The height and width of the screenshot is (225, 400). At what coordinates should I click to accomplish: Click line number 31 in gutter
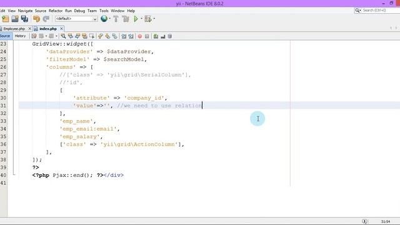click(x=3, y=106)
